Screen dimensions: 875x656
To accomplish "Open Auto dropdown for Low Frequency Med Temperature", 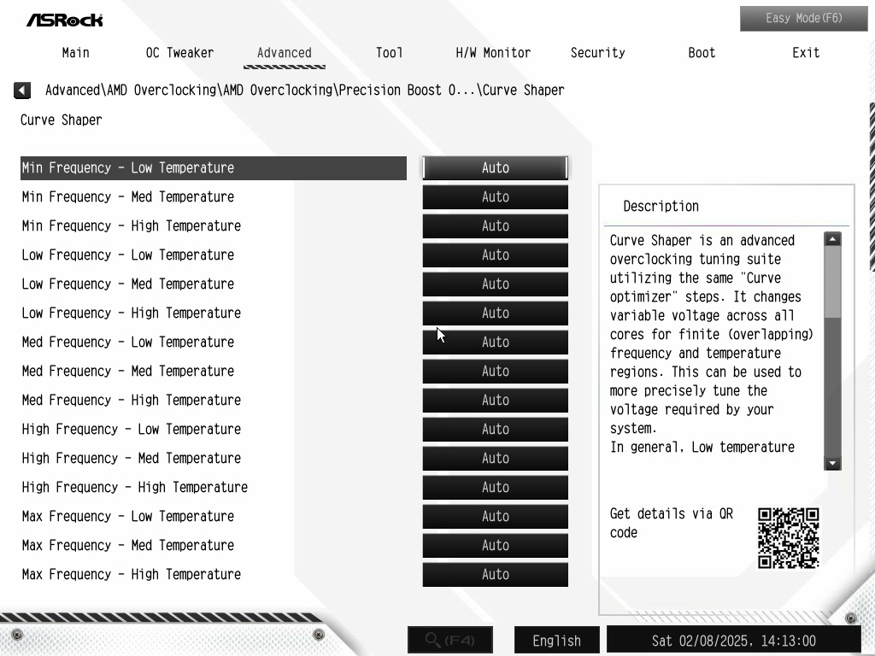I will (496, 284).
